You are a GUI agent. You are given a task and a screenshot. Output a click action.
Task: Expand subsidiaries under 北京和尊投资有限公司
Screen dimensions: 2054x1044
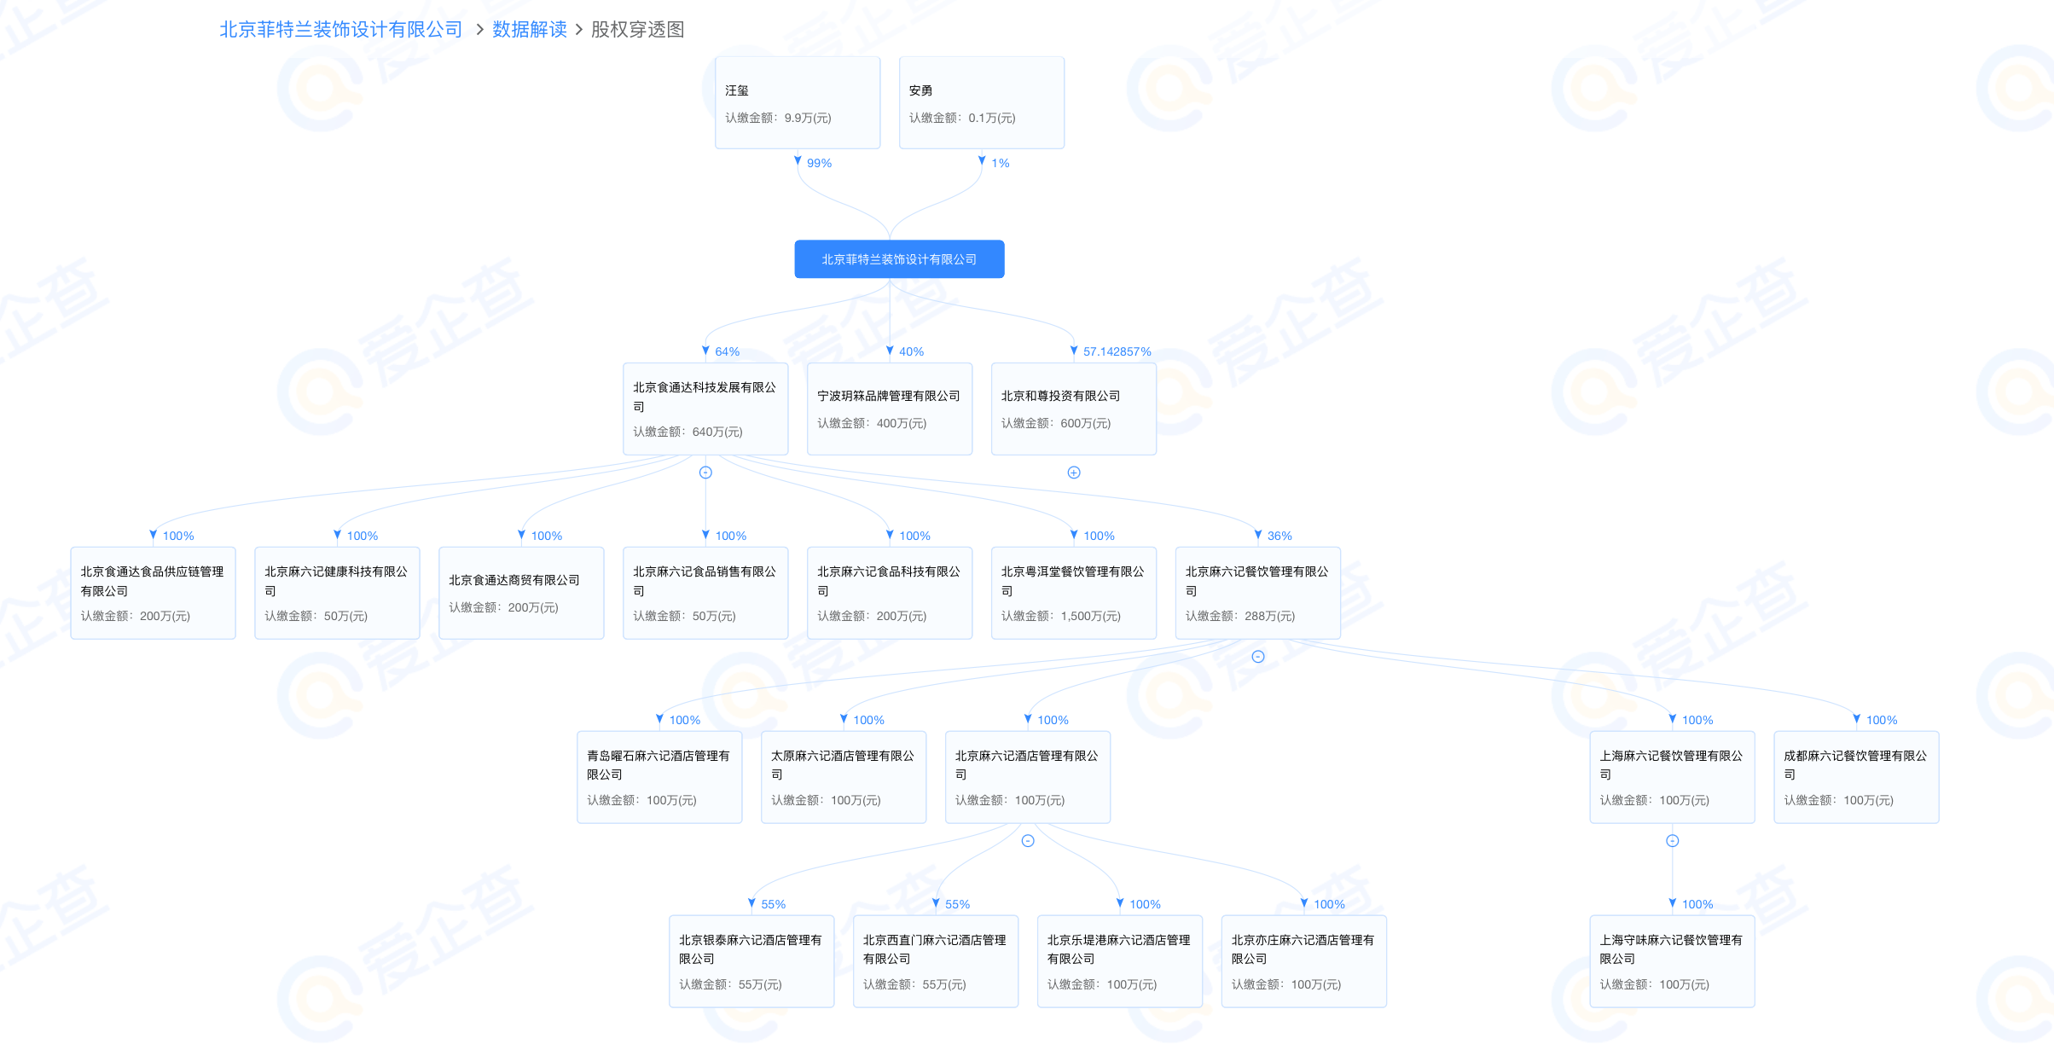(1074, 473)
